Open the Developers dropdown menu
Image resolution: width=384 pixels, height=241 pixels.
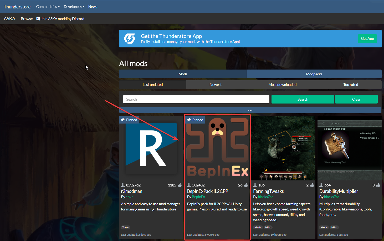point(74,7)
